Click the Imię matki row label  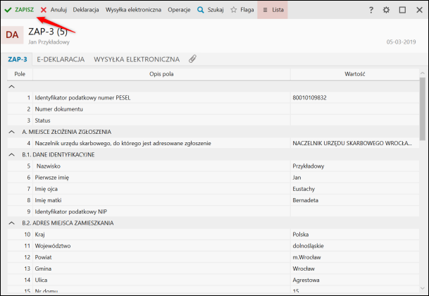[48, 200]
